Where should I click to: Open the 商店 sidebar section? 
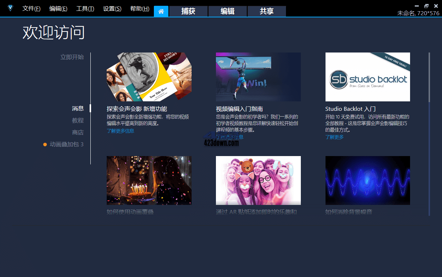(x=78, y=132)
